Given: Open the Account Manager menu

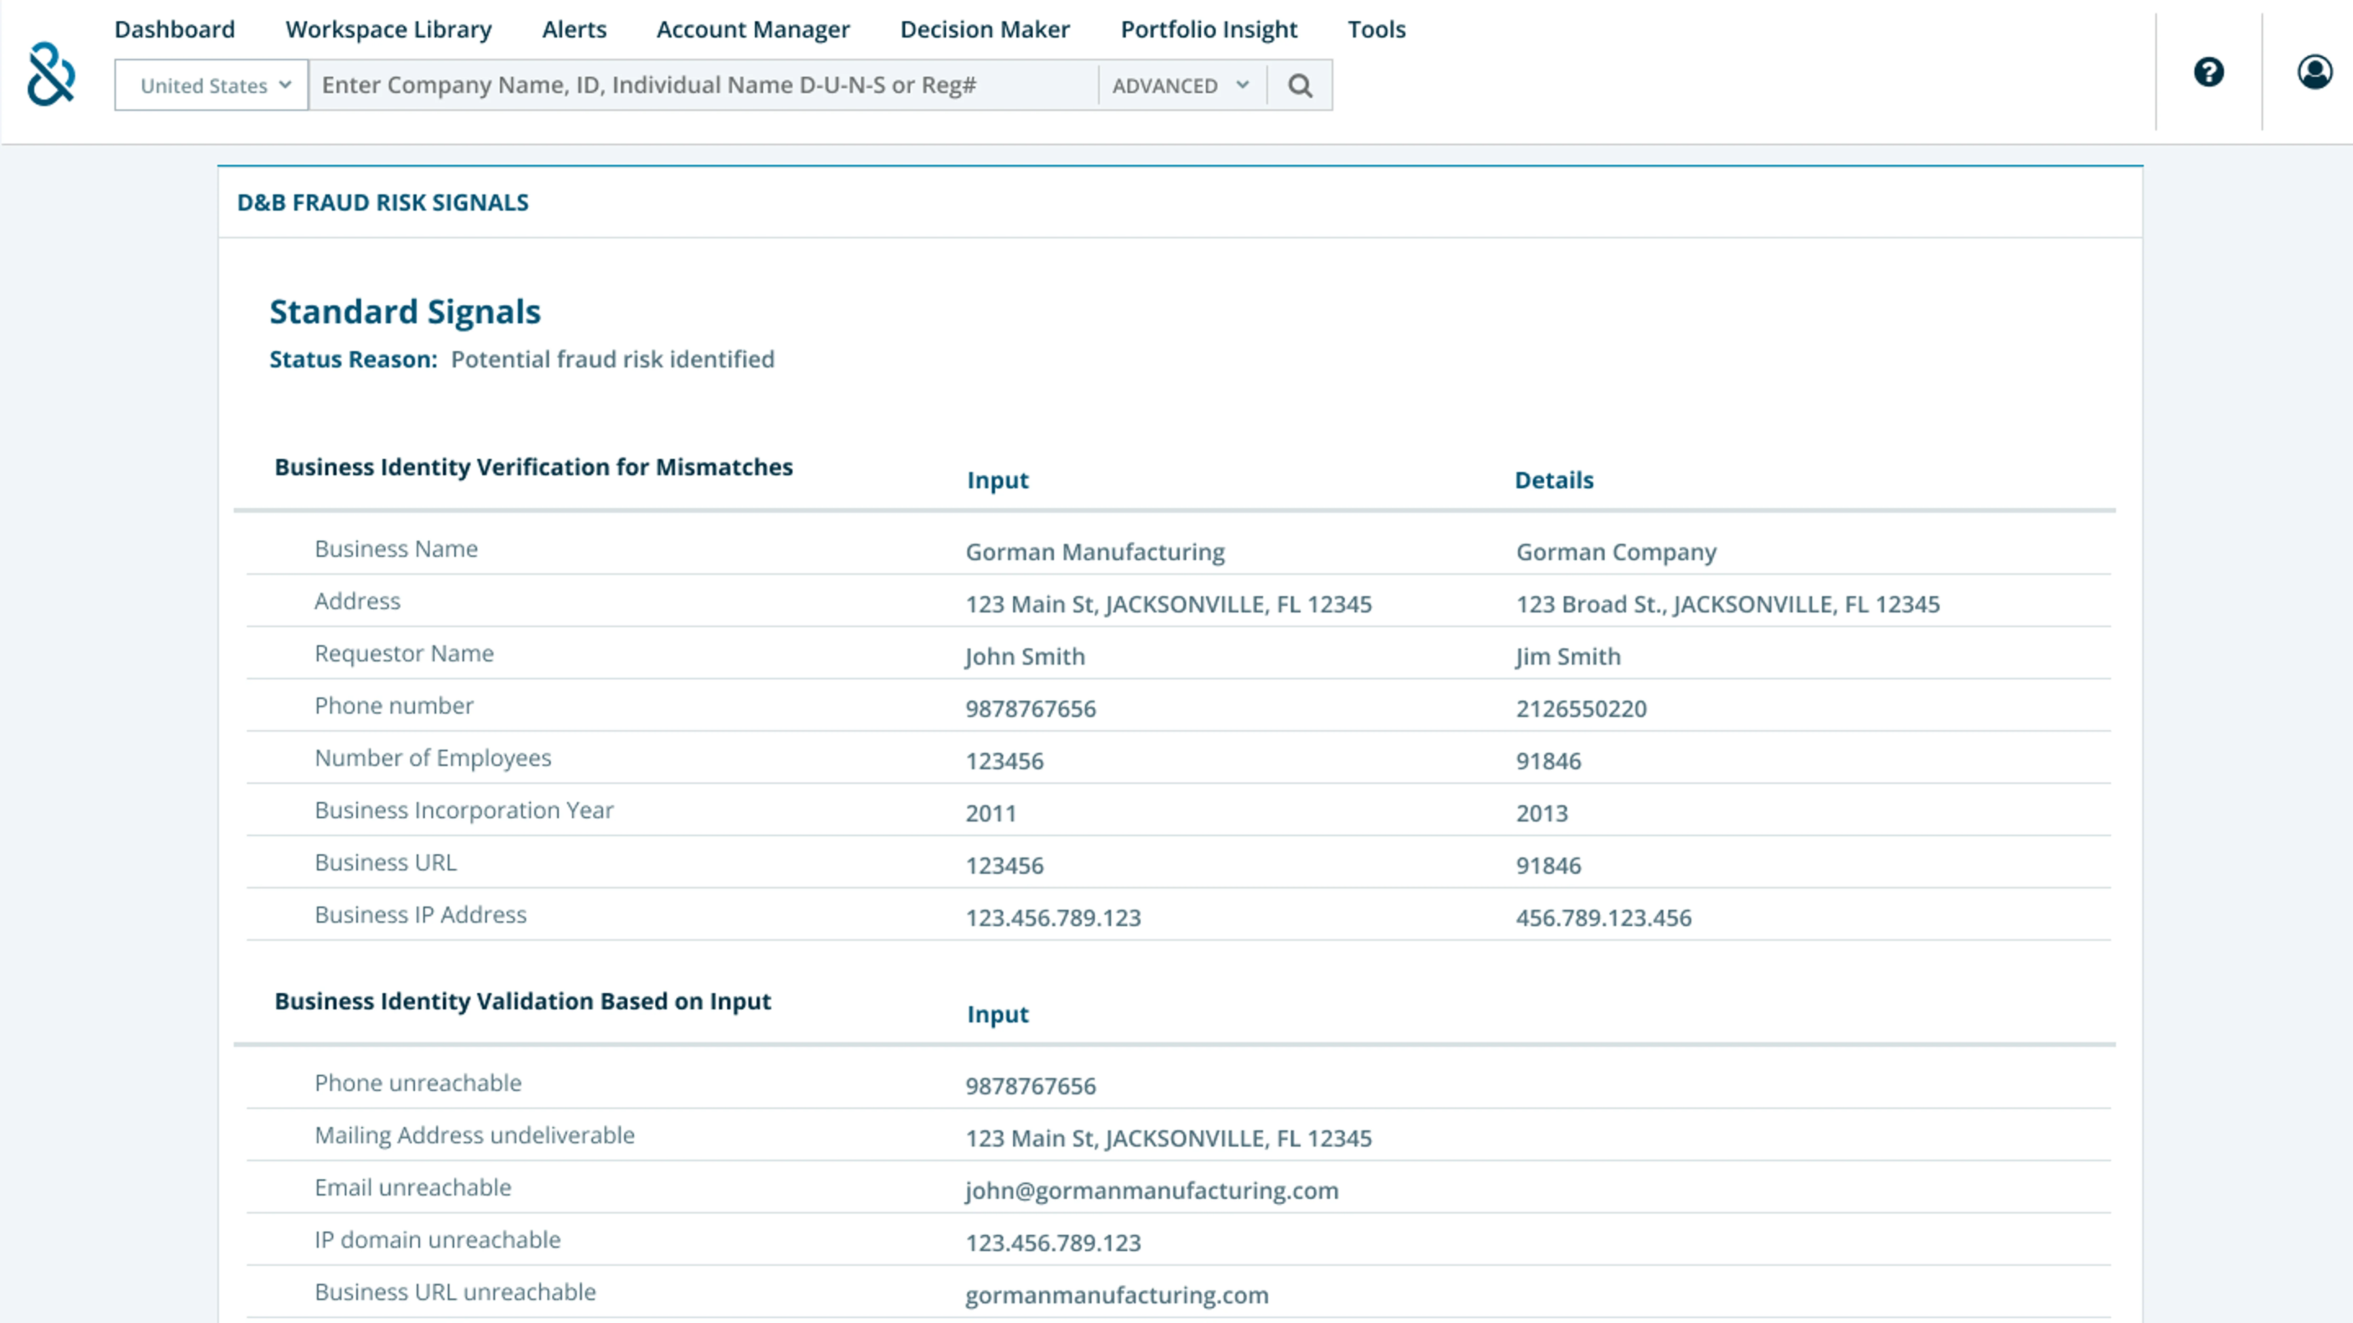Looking at the screenshot, I should (x=753, y=29).
